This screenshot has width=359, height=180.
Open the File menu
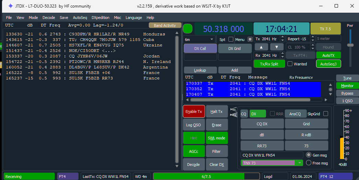coord(9,18)
